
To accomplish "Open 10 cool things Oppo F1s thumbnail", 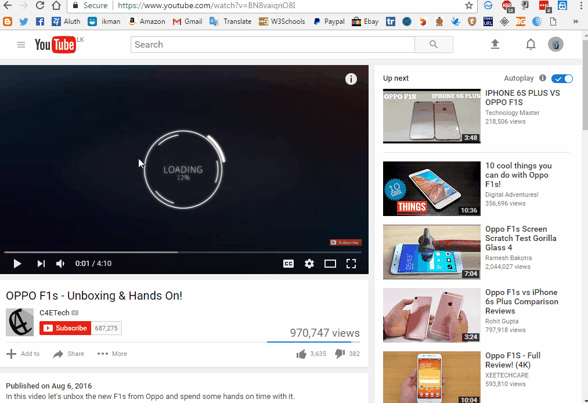I will (x=432, y=188).
